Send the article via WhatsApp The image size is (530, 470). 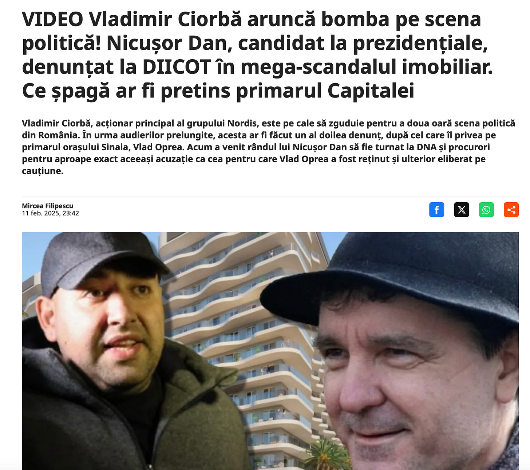pos(486,210)
